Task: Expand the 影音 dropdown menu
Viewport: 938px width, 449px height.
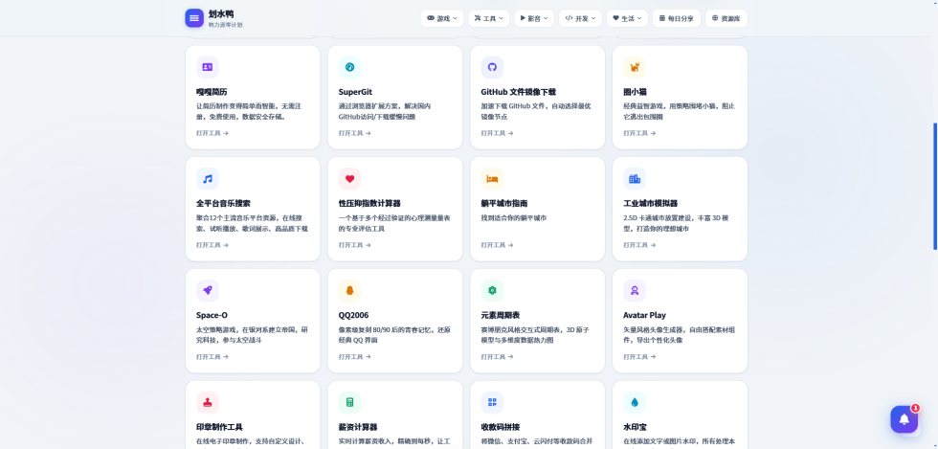Action: point(534,18)
